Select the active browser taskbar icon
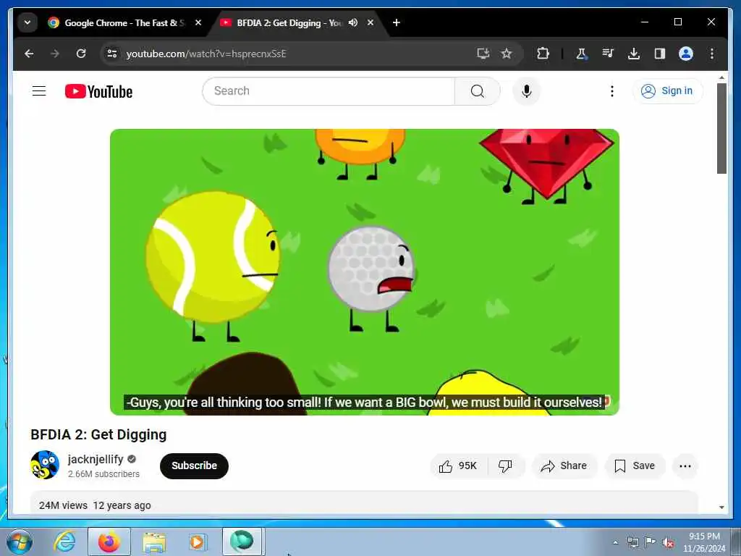The image size is (741, 556). 242,542
